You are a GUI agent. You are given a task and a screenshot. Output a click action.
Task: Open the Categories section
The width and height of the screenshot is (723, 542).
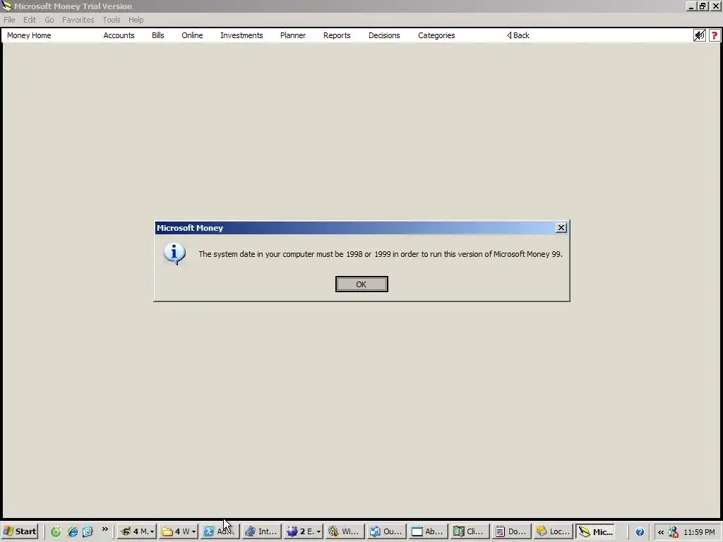coord(436,35)
